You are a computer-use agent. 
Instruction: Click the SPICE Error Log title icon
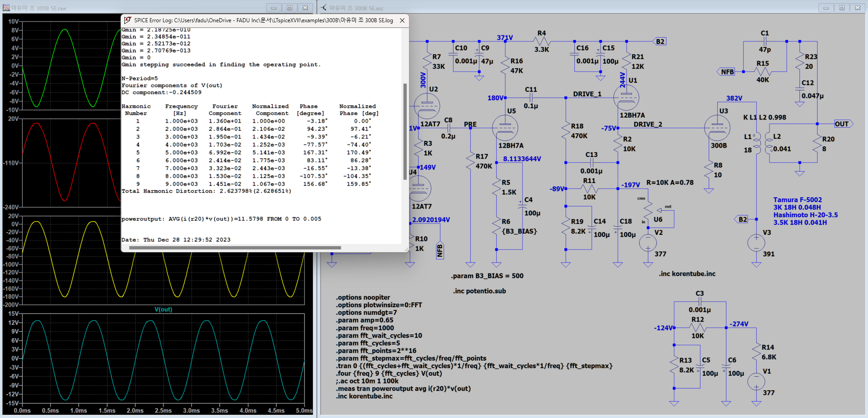coord(128,20)
